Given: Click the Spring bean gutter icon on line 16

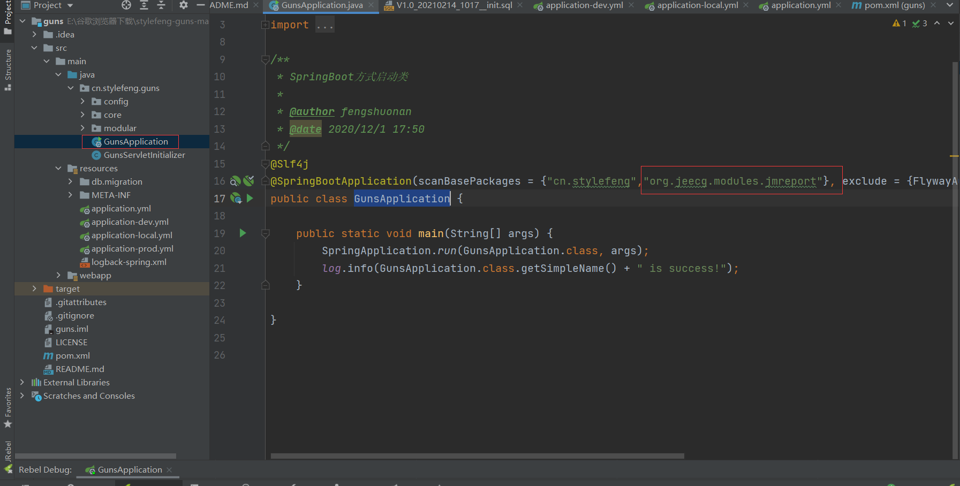Looking at the screenshot, I should coord(235,181).
